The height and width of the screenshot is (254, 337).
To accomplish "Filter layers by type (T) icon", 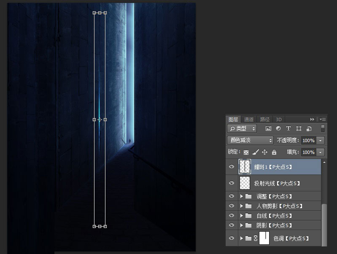I will [x=288, y=128].
